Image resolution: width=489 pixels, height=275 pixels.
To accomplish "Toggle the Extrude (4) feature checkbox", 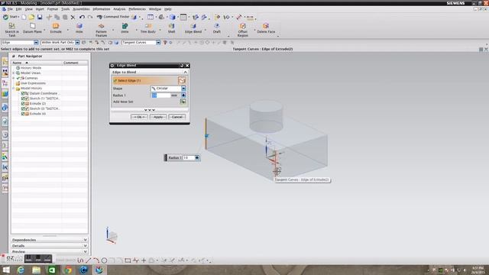I will click(23, 114).
